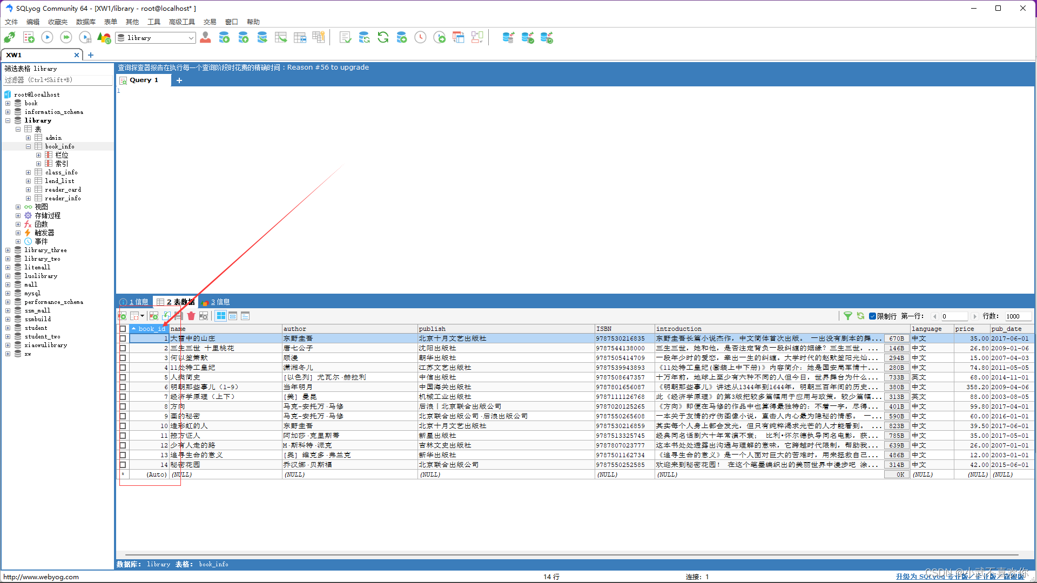Toggle the 限制行 checkbox
The height and width of the screenshot is (583, 1037).
coord(872,316)
